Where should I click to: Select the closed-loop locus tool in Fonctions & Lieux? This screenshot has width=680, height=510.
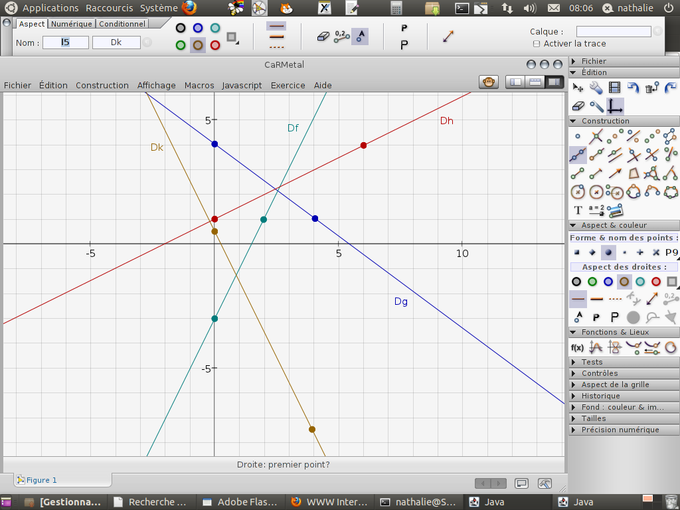point(671,347)
